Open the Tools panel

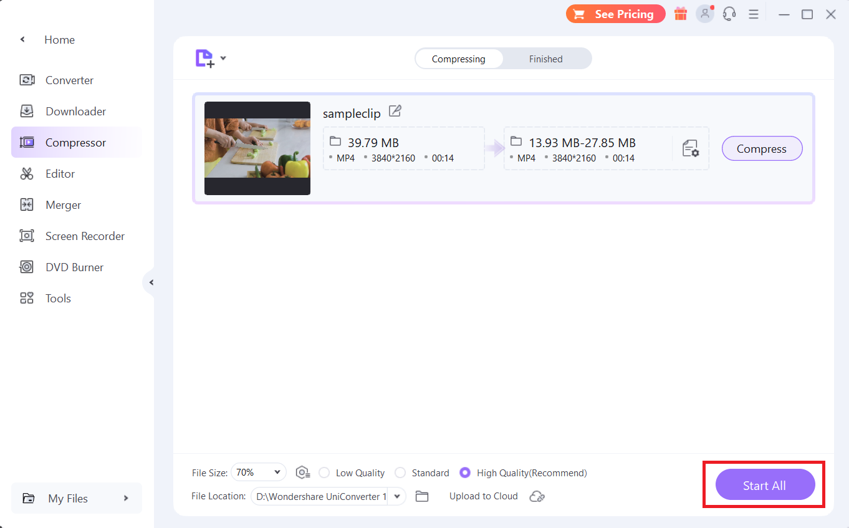58,298
